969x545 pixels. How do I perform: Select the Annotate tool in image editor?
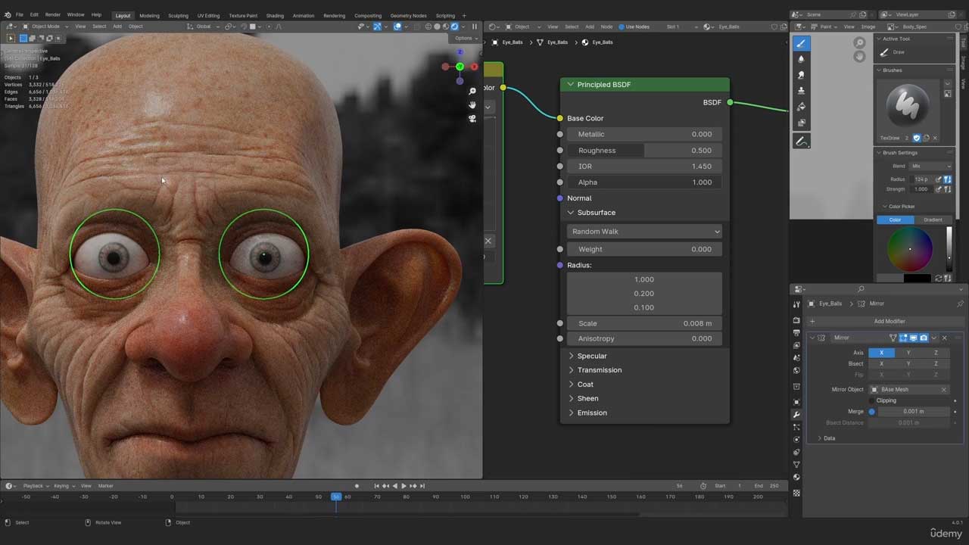point(801,142)
